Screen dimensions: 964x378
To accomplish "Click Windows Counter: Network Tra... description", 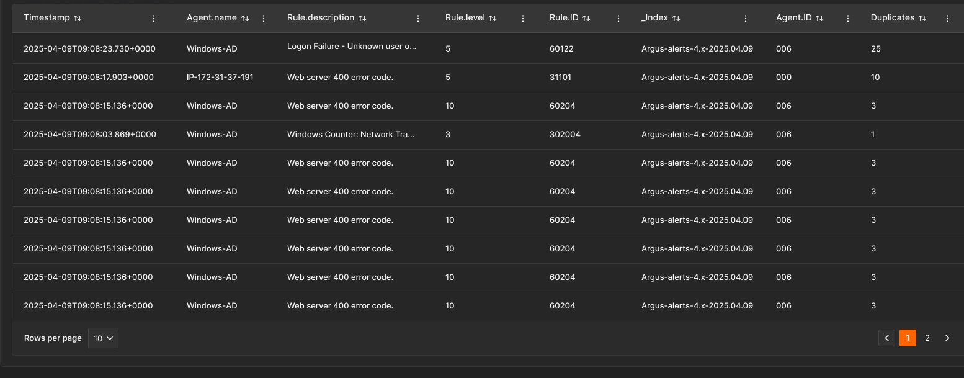I will point(351,134).
